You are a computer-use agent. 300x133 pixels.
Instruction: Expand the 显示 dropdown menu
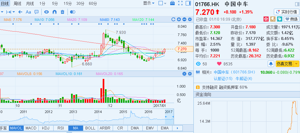point(149,3)
